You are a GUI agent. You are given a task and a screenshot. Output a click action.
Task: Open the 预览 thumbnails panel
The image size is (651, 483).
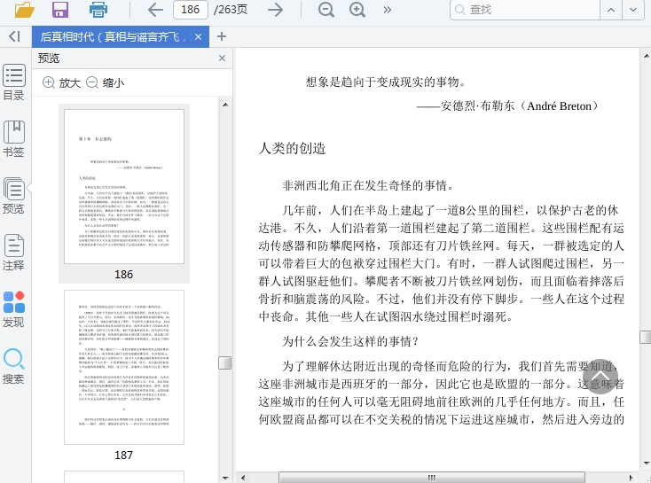click(x=13, y=195)
